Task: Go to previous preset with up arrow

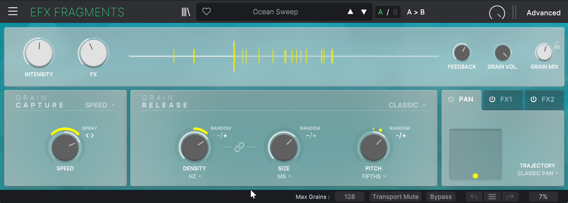Action: coord(351,12)
